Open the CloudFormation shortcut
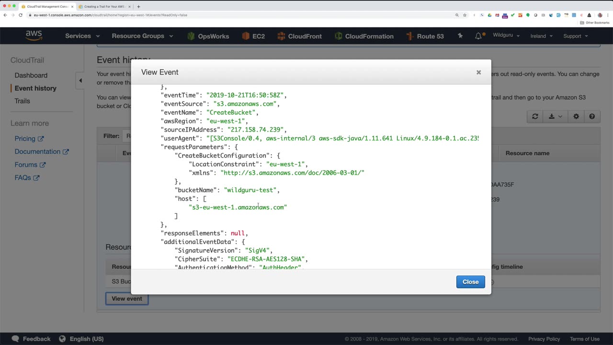This screenshot has width=613, height=345. click(x=364, y=36)
